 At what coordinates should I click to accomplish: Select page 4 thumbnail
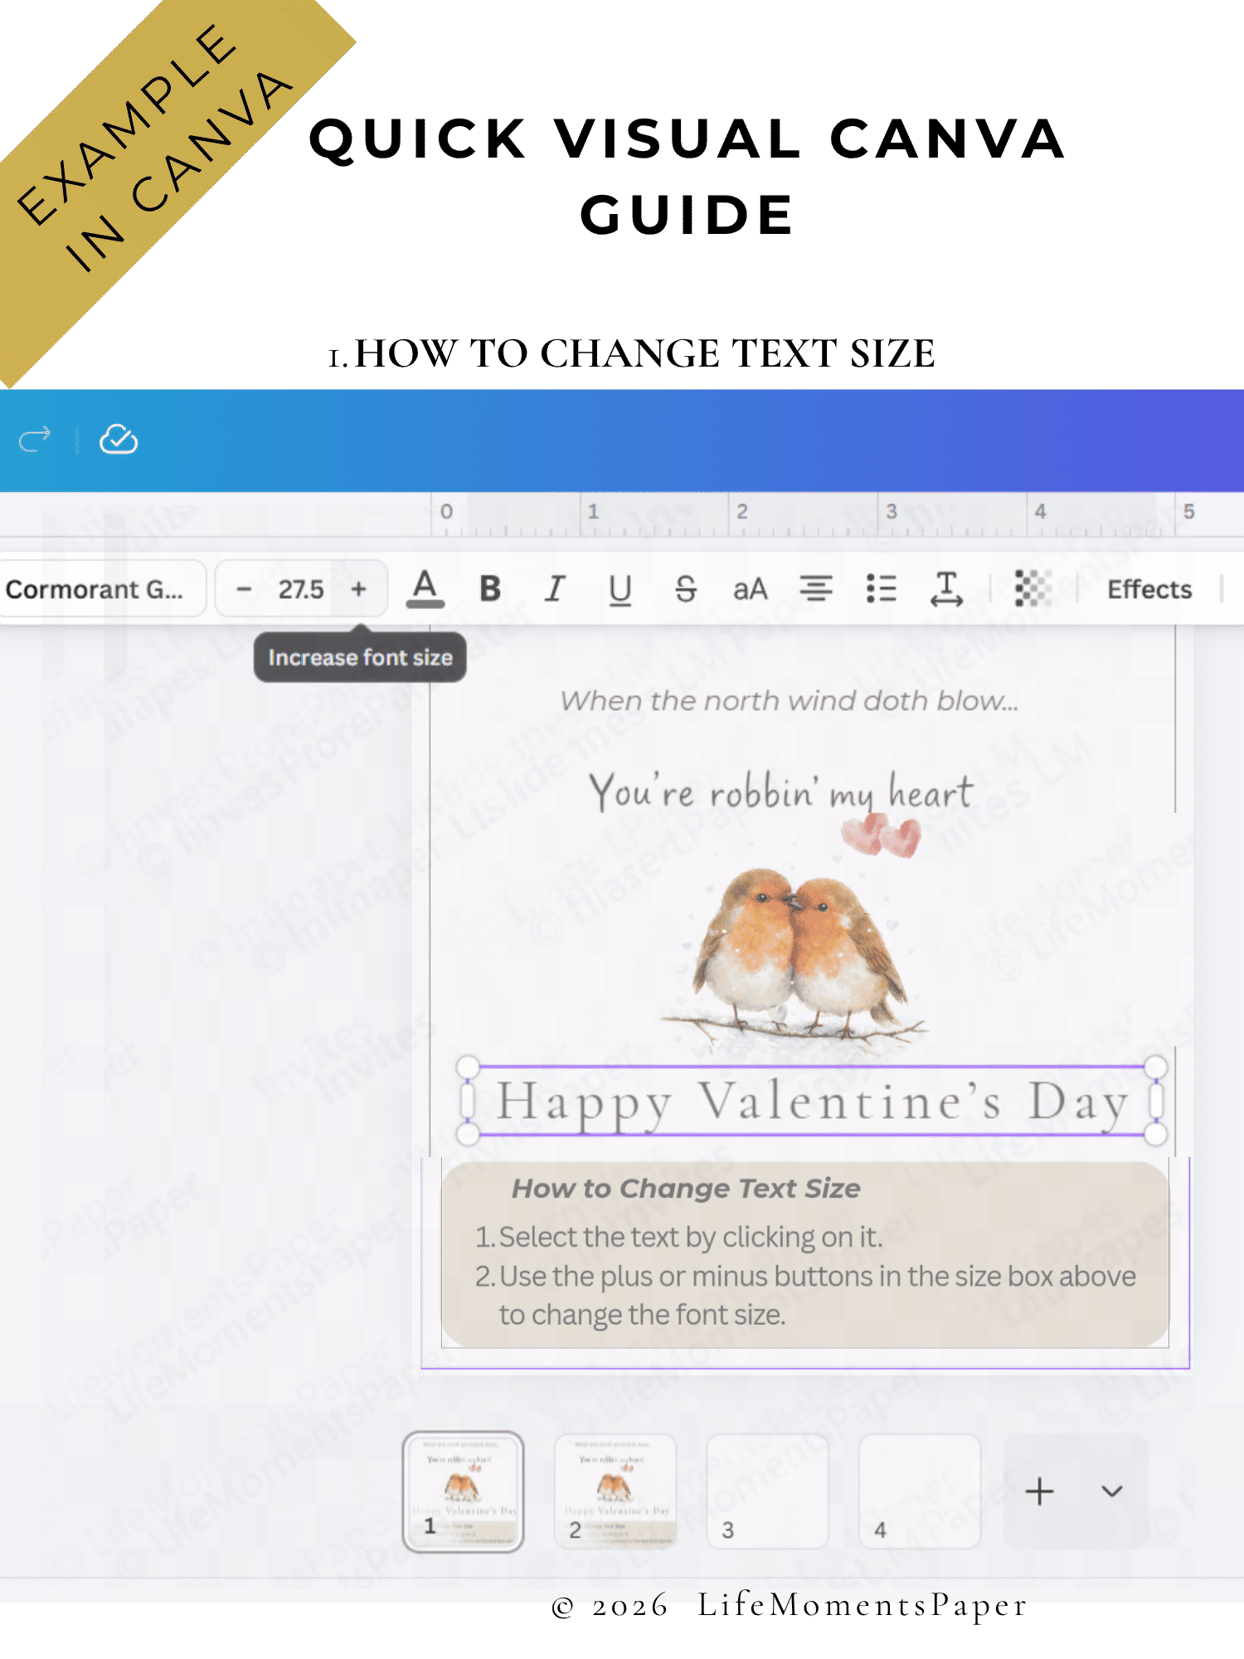[x=920, y=1491]
